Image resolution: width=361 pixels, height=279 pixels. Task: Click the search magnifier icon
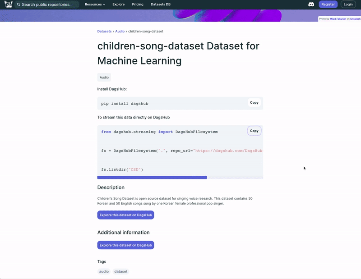pos(19,5)
